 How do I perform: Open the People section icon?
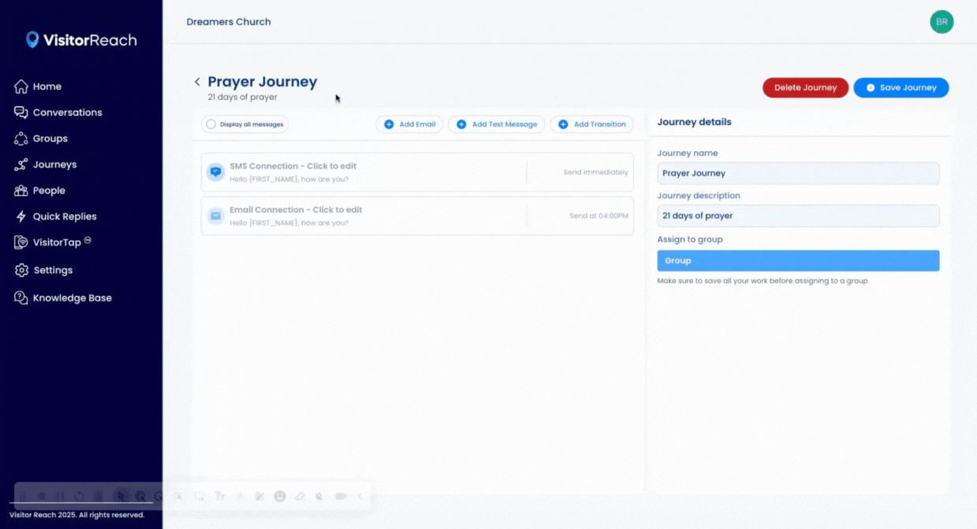click(21, 191)
